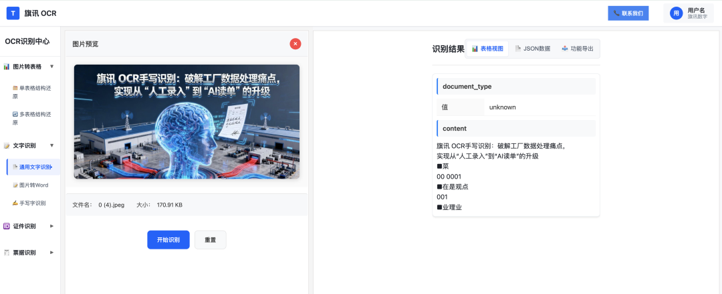The width and height of the screenshot is (722, 294).
Task: Click the notepad icon beside 文字识别
Action: pos(7,145)
